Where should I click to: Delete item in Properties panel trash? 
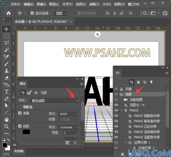(75, 143)
